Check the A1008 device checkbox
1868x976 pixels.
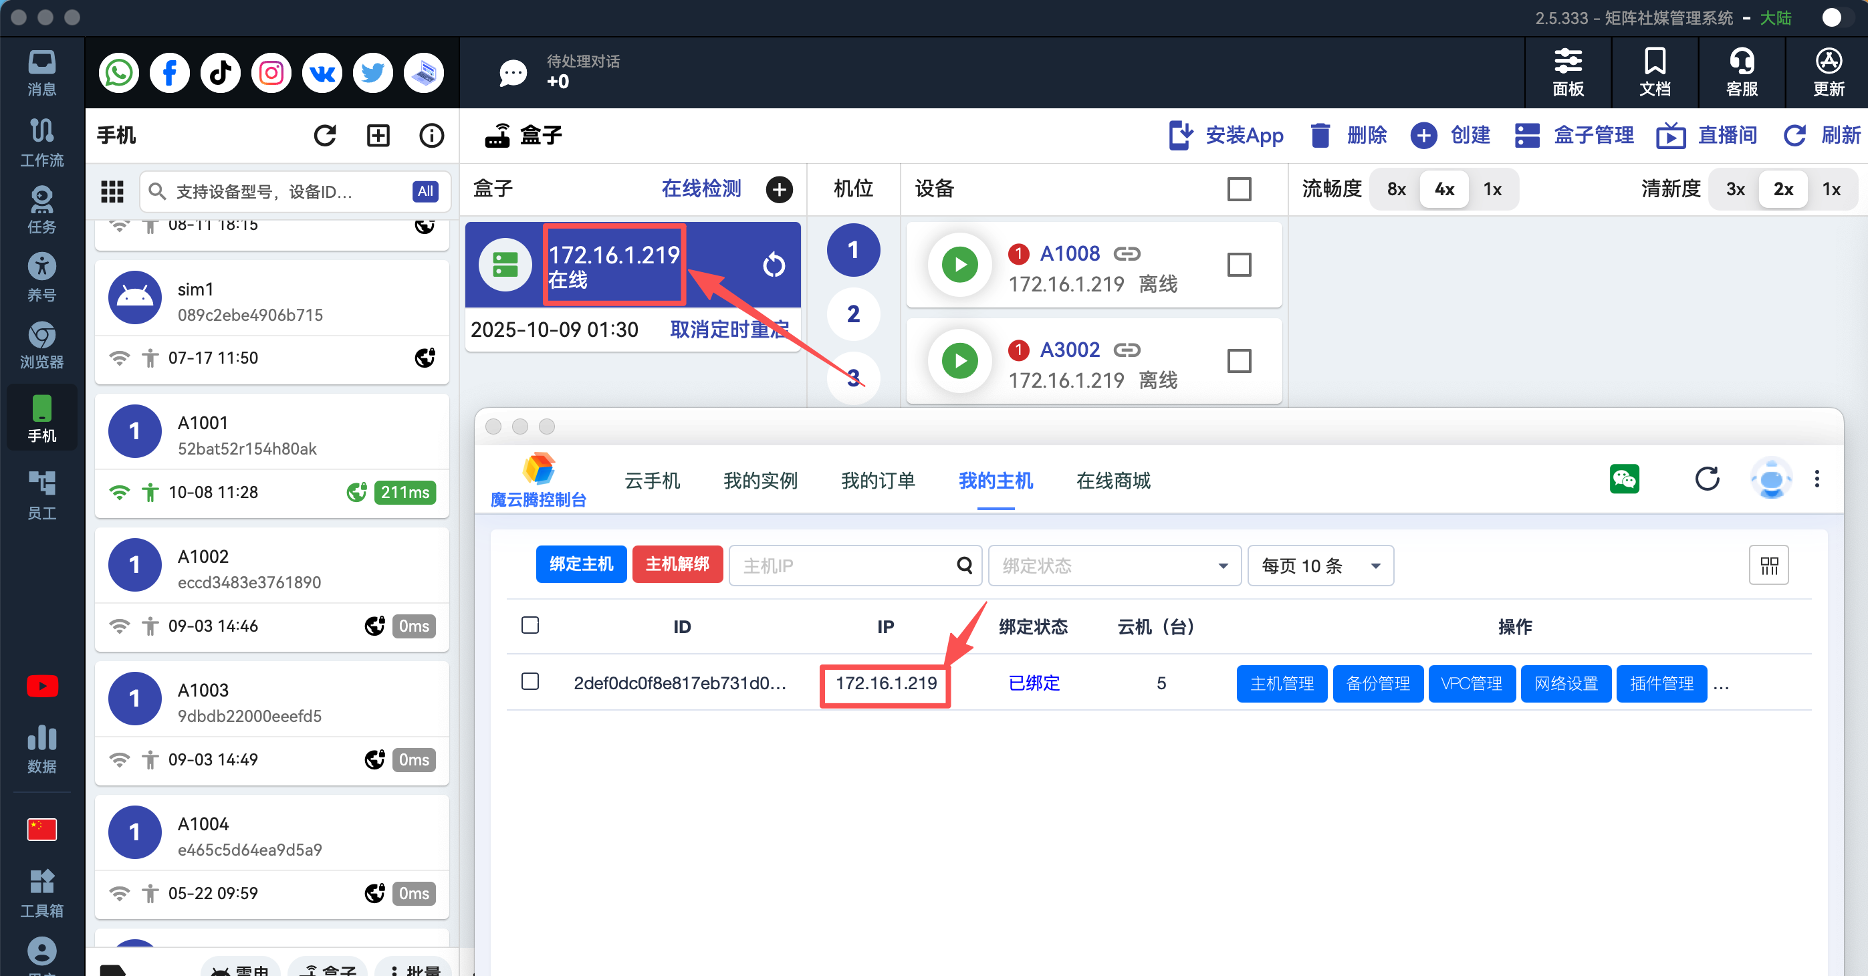[x=1239, y=265]
